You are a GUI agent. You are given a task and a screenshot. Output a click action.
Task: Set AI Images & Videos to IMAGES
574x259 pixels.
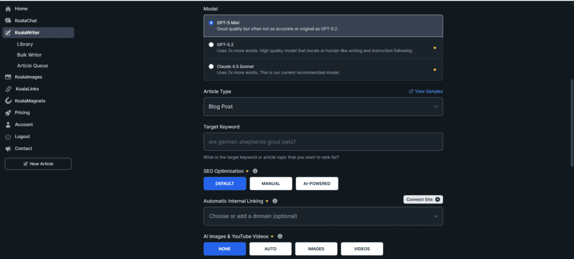[316, 249]
